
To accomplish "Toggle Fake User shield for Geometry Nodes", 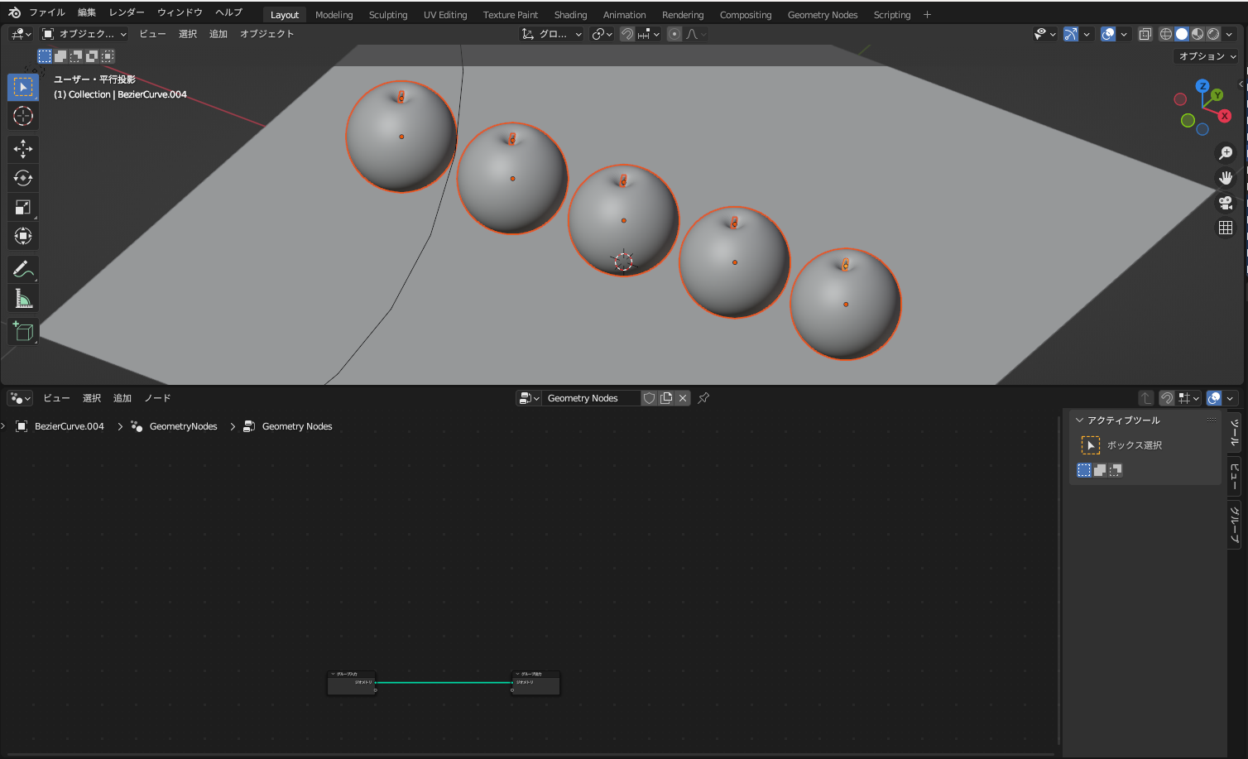I will (x=649, y=398).
